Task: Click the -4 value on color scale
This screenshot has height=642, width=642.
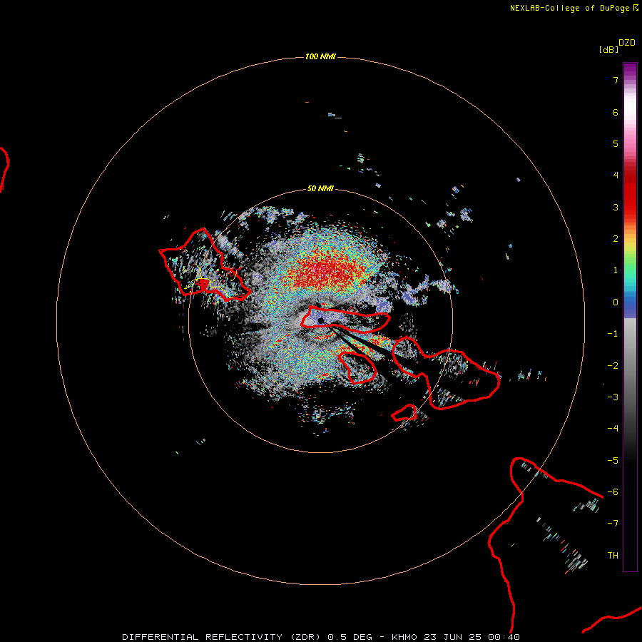Action: click(613, 428)
